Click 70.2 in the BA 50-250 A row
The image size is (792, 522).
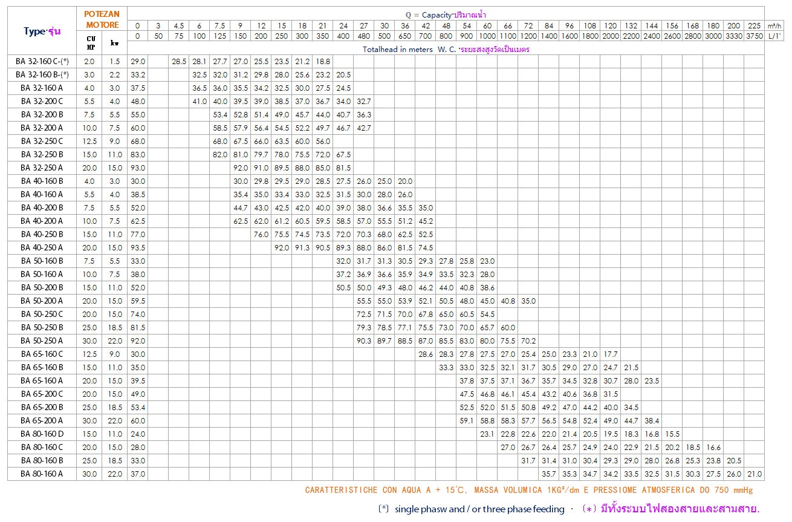coord(528,341)
